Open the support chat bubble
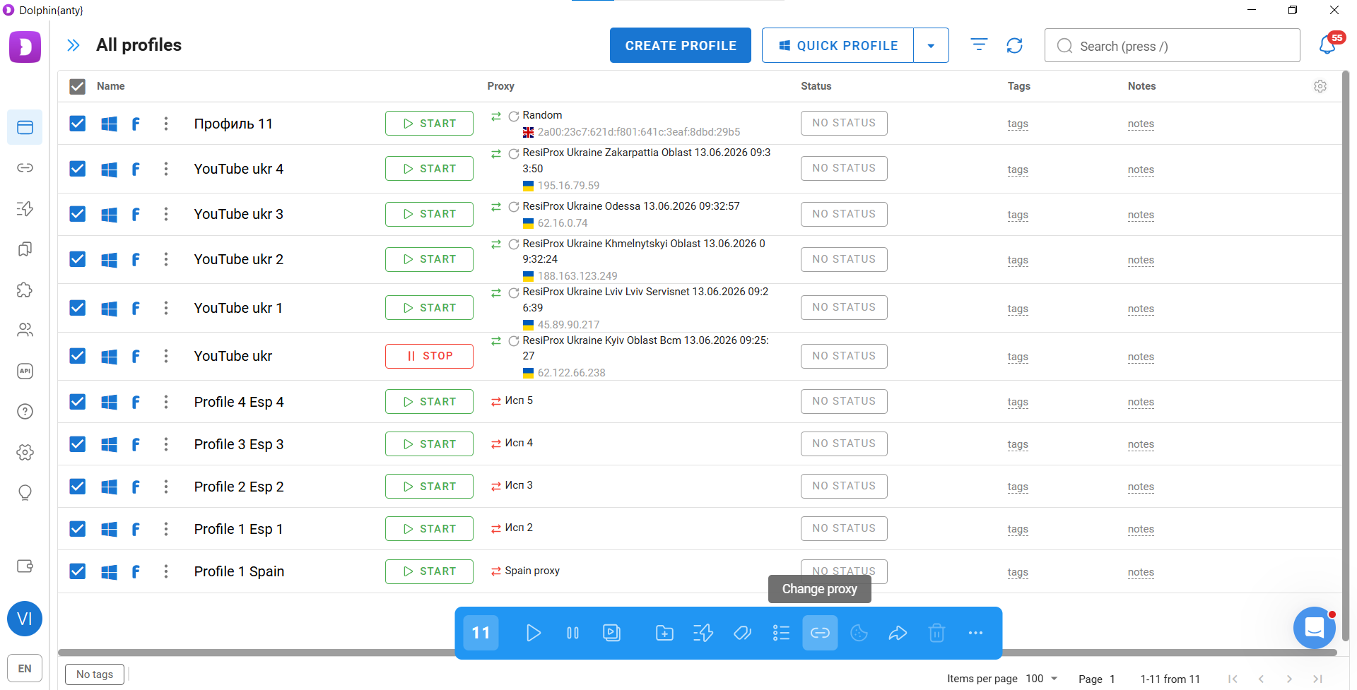1357x690 pixels. [1315, 627]
